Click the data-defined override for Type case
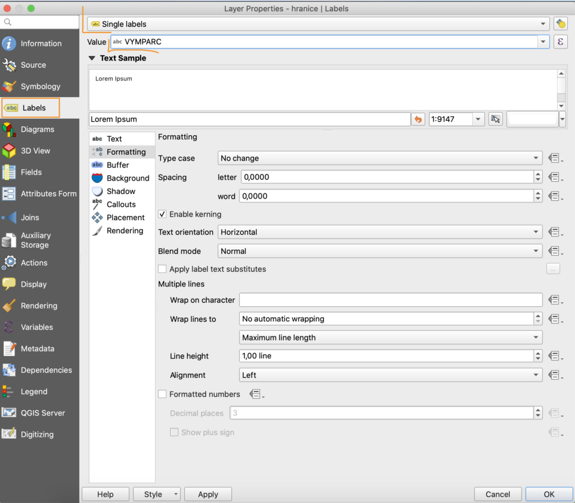This screenshot has width=575, height=503. tap(554, 158)
